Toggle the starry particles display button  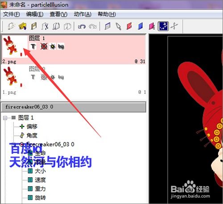(x=163, y=26)
